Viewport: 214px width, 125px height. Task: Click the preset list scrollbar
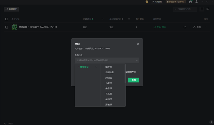point(125,74)
